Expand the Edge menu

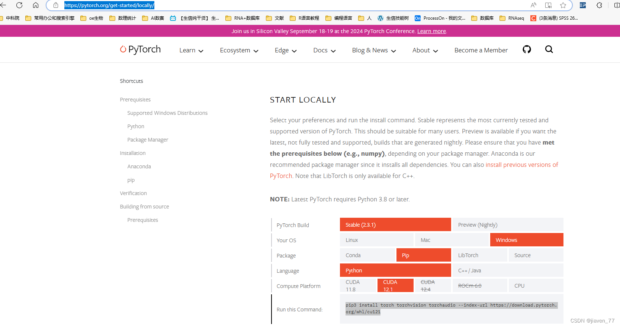[286, 50]
